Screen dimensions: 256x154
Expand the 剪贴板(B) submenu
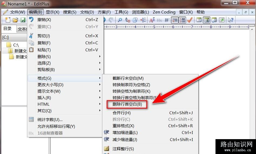[66, 69]
